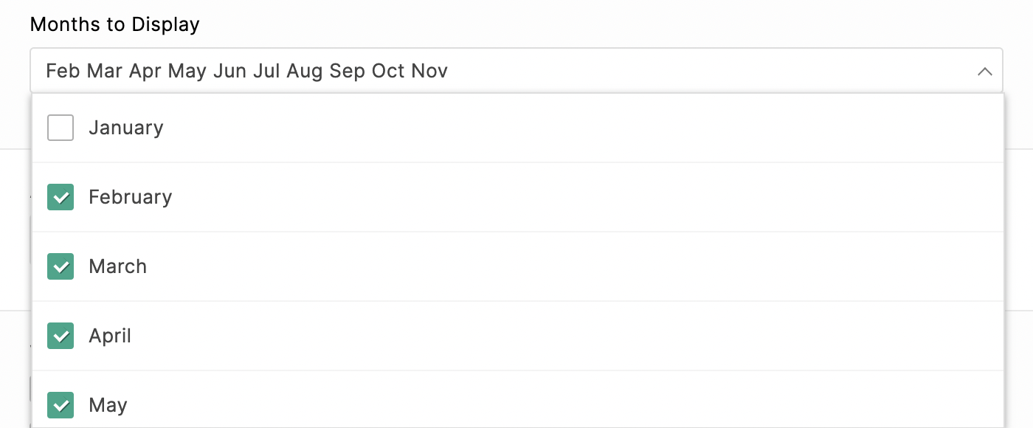Image resolution: width=1033 pixels, height=428 pixels.
Task: Click the green checkmark beside April
Action: (60, 336)
